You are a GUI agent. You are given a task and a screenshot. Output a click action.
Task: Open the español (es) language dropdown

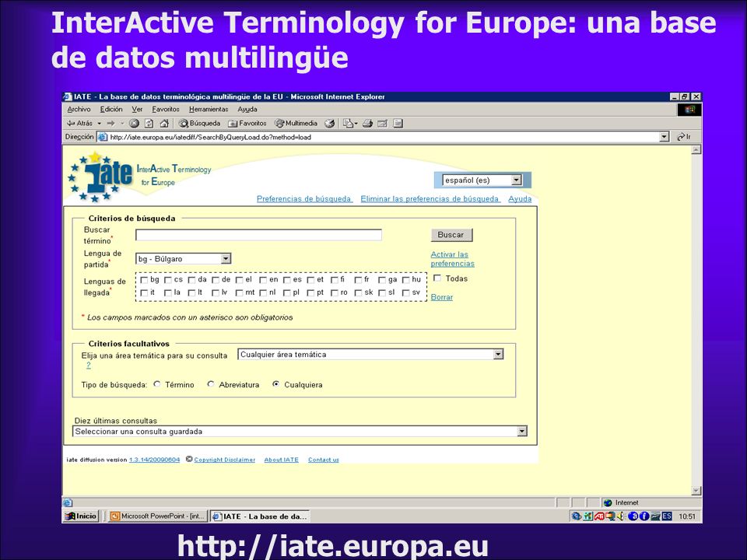tap(482, 180)
